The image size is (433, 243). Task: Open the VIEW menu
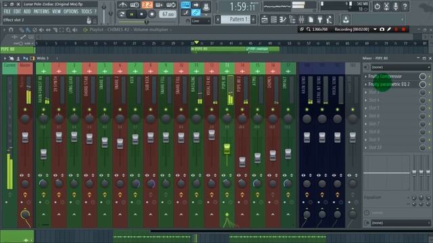[56, 11]
